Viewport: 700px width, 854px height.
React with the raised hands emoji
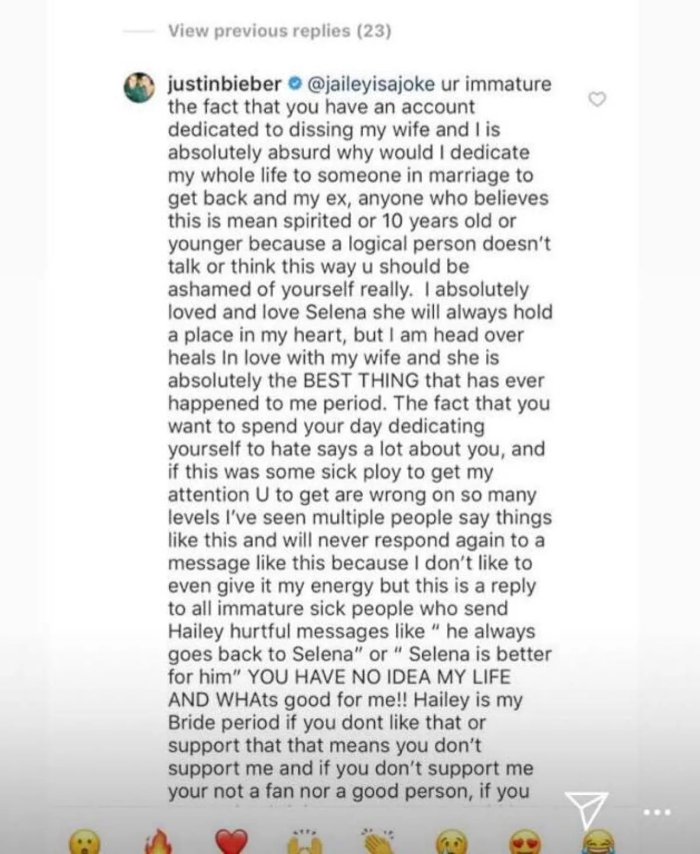point(306,842)
